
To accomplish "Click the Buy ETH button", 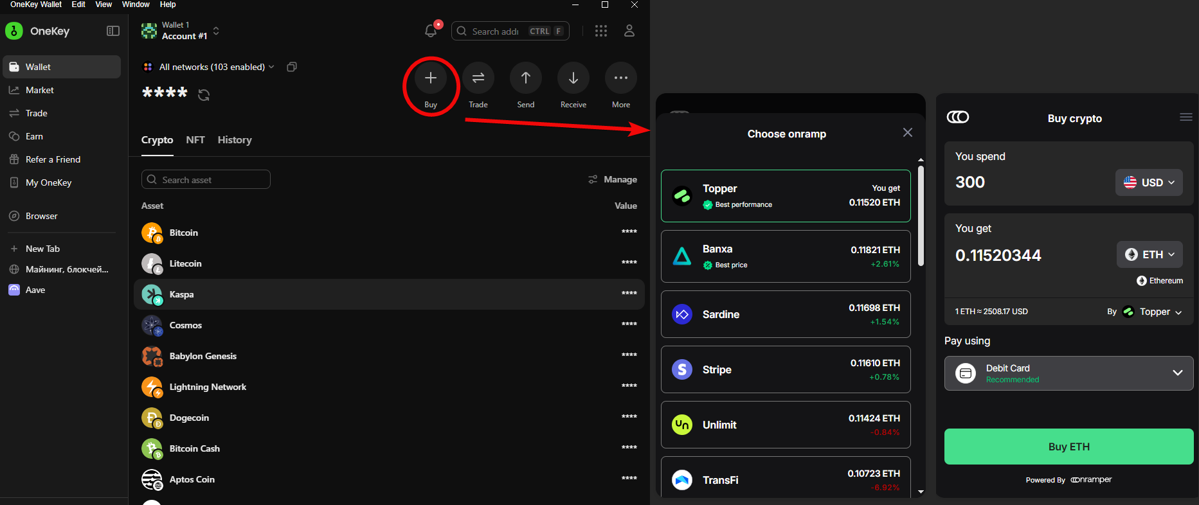I will point(1068,447).
